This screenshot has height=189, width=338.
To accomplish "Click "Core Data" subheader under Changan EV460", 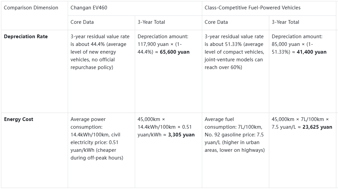I will coord(82,22).
